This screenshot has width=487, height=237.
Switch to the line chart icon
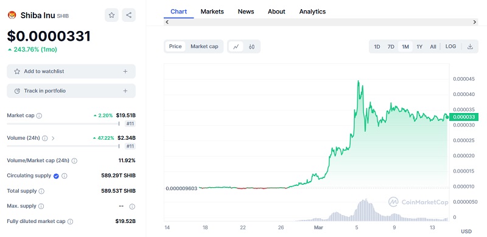pyautogui.click(x=236, y=47)
